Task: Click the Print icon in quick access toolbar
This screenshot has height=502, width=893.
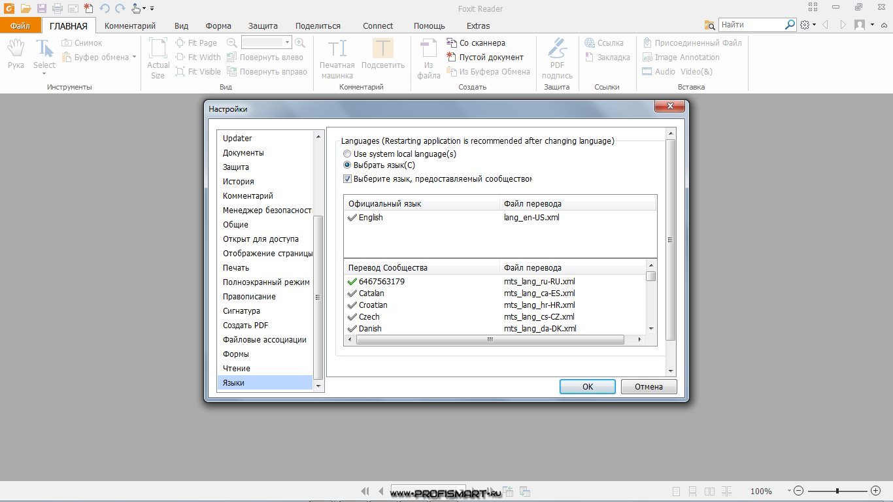Action: 58,8
